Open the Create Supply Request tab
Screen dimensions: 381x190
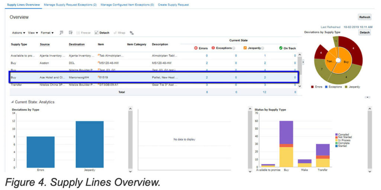coord(173,4)
